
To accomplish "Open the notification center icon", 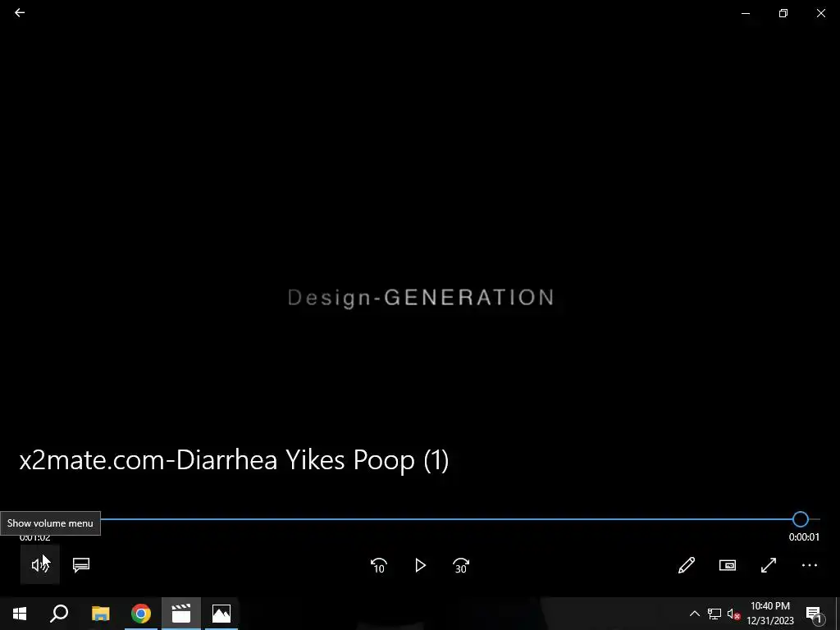I will point(814,614).
